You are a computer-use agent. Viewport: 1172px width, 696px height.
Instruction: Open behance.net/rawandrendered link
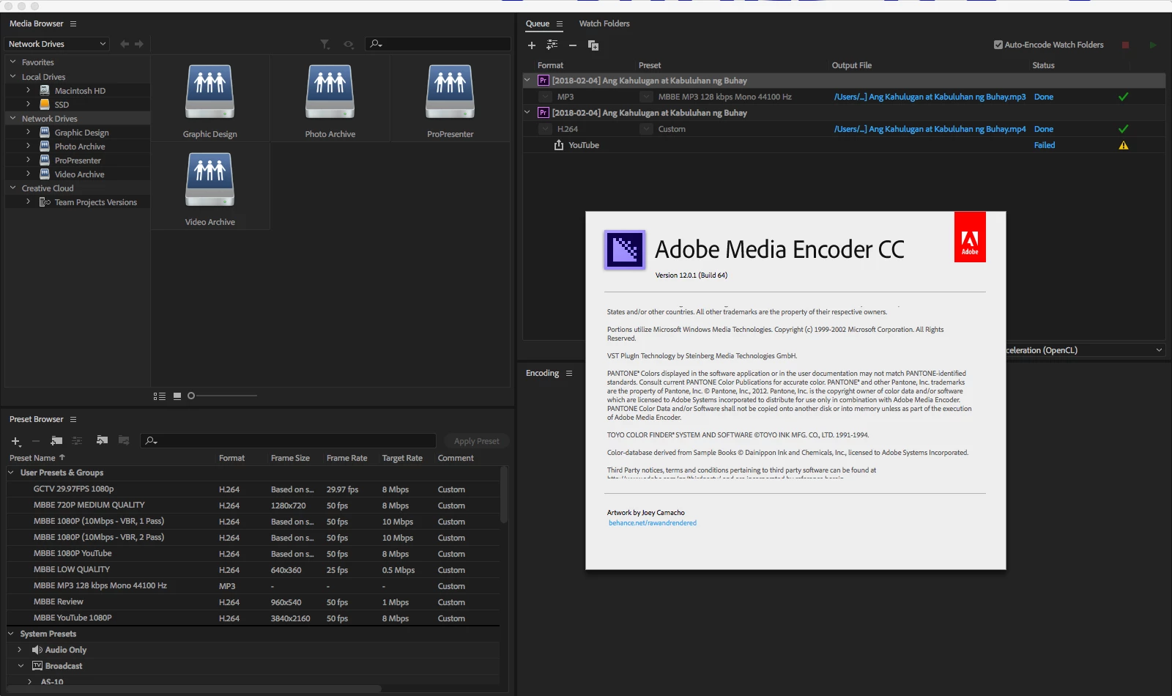click(653, 523)
